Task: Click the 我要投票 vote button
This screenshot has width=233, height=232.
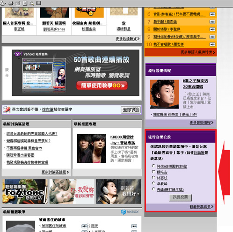Action: (181, 197)
